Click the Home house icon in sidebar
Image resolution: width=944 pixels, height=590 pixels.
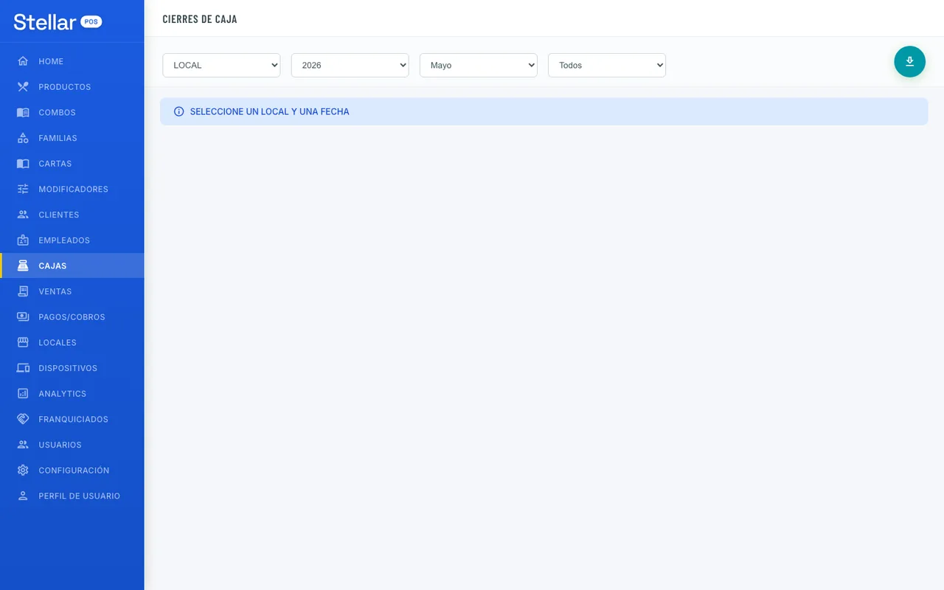23,61
